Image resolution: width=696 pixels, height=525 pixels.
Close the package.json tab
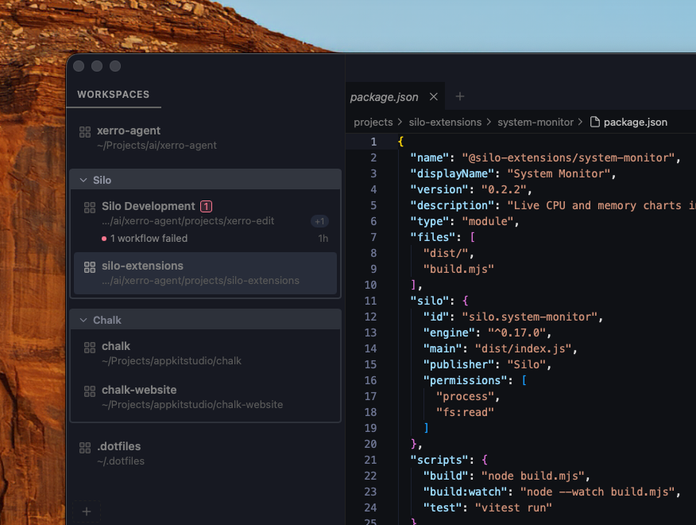click(434, 96)
